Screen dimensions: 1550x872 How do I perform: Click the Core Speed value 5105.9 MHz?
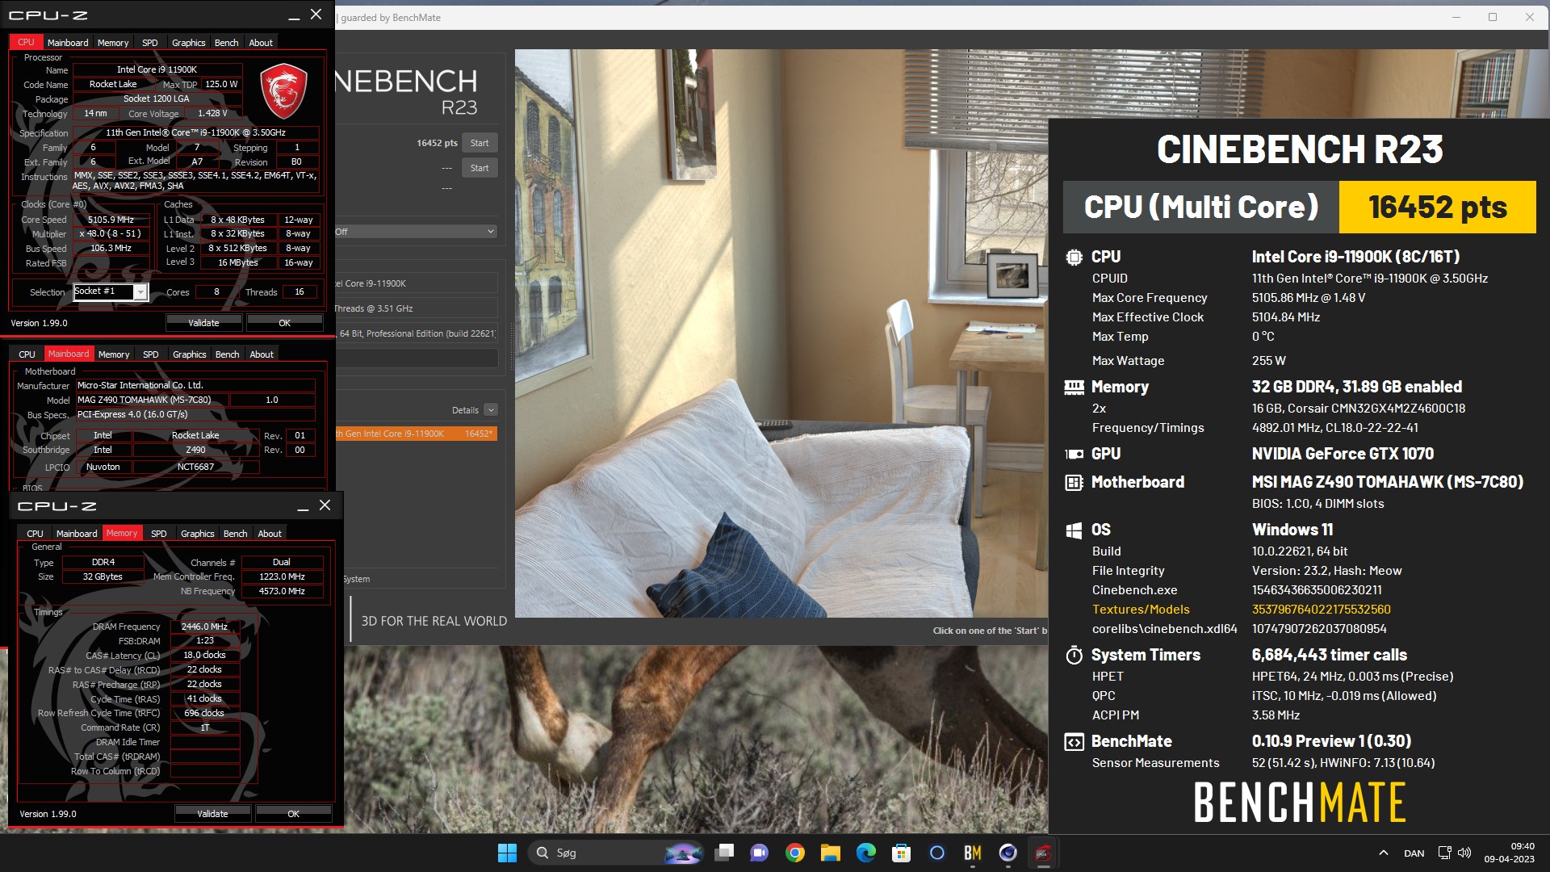click(111, 220)
